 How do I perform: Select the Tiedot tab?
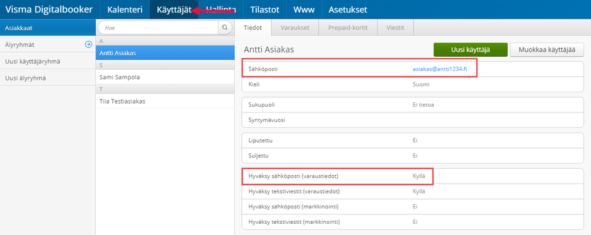(x=253, y=28)
